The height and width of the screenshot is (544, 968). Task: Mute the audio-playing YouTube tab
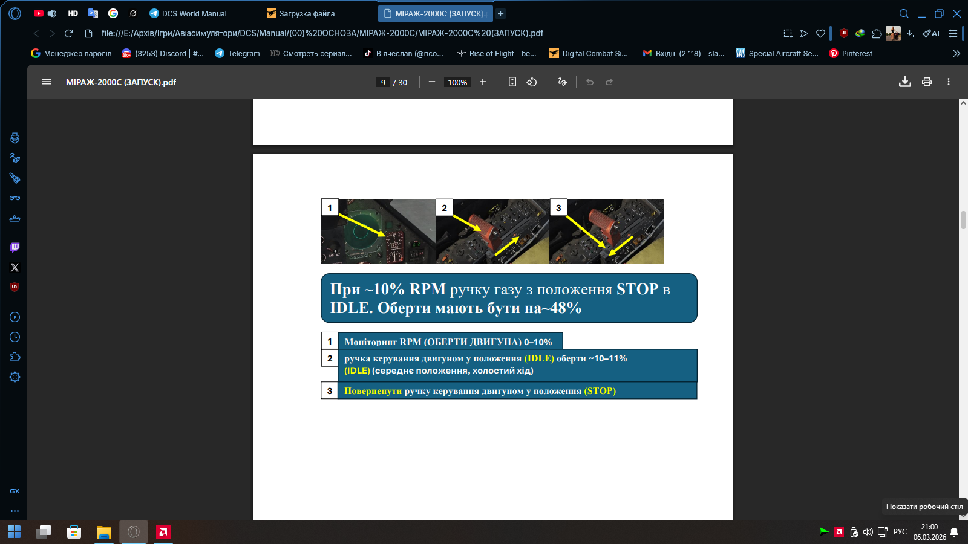point(52,13)
